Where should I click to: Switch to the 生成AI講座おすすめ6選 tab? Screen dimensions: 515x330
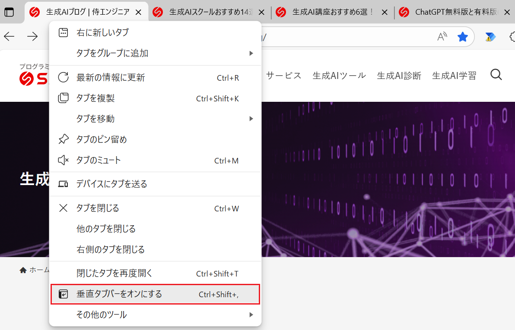(332, 12)
